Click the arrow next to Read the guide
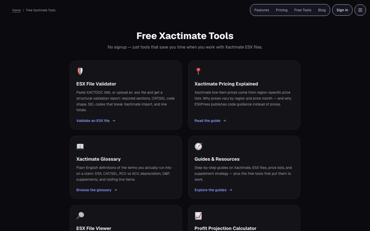Image resolution: width=370 pixels, height=231 pixels. pyautogui.click(x=225, y=121)
